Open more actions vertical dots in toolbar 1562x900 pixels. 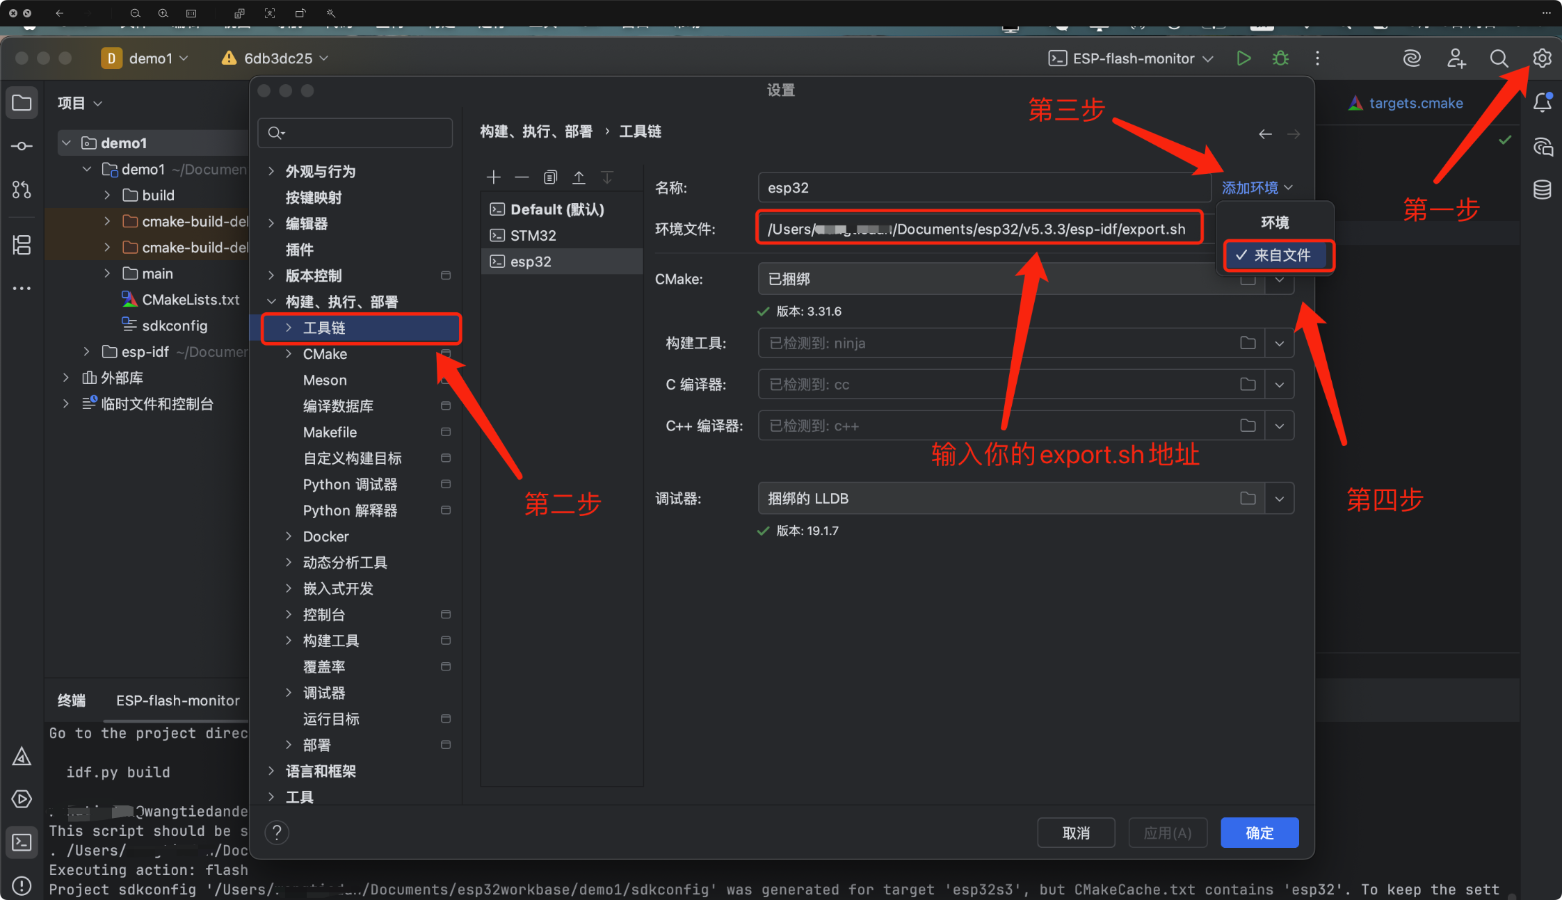[x=1317, y=58]
